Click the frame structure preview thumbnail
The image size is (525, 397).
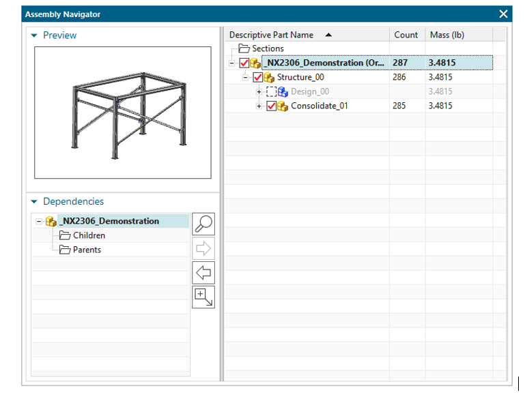[x=123, y=113]
